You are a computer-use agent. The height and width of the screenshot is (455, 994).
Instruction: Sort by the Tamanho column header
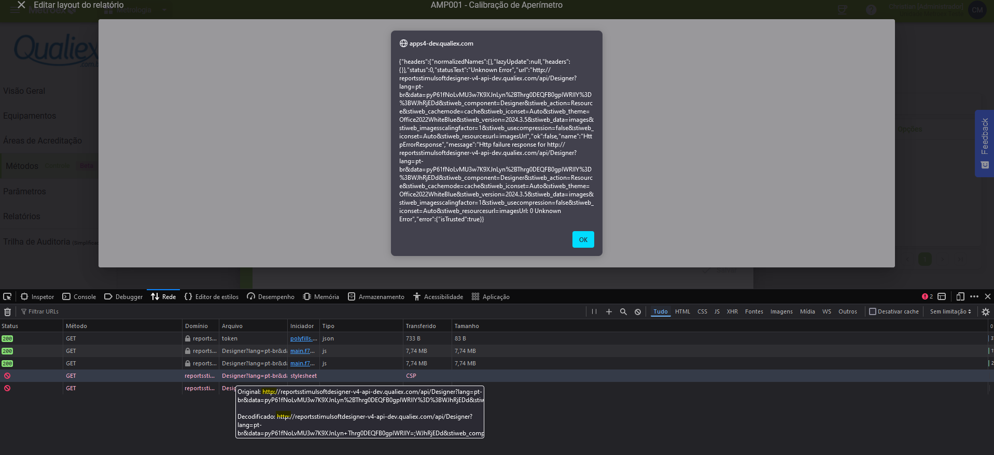[720, 326]
